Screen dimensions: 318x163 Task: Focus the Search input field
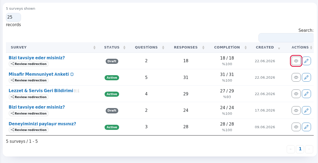(x=286, y=38)
